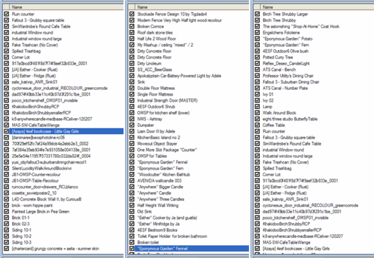Select One More Slot Package "Counter"
374x258 pixels.
click(x=167, y=150)
